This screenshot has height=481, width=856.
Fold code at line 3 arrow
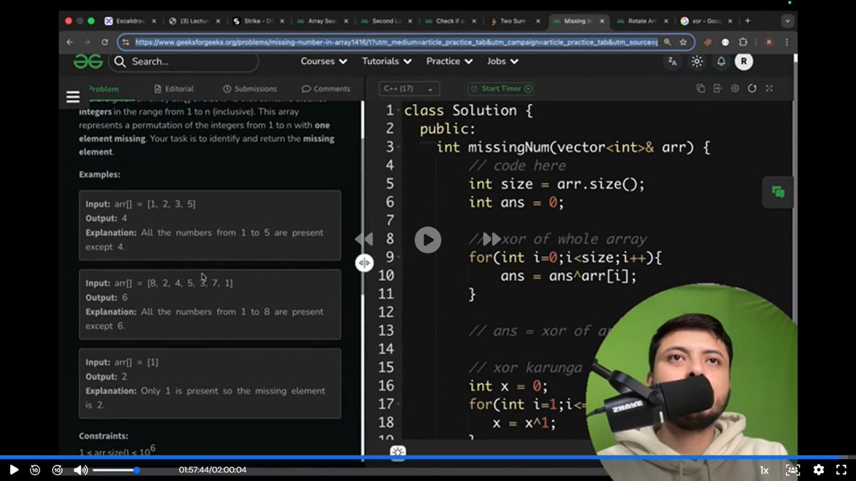coord(398,148)
